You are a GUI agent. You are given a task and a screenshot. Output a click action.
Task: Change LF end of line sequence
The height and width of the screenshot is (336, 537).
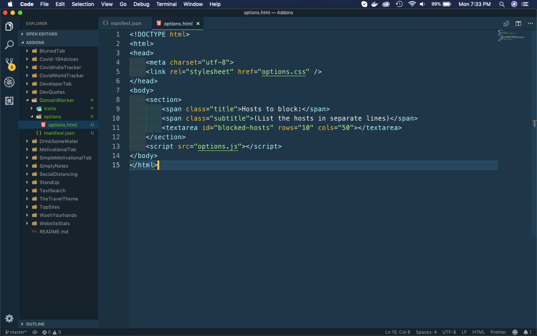[464, 332]
